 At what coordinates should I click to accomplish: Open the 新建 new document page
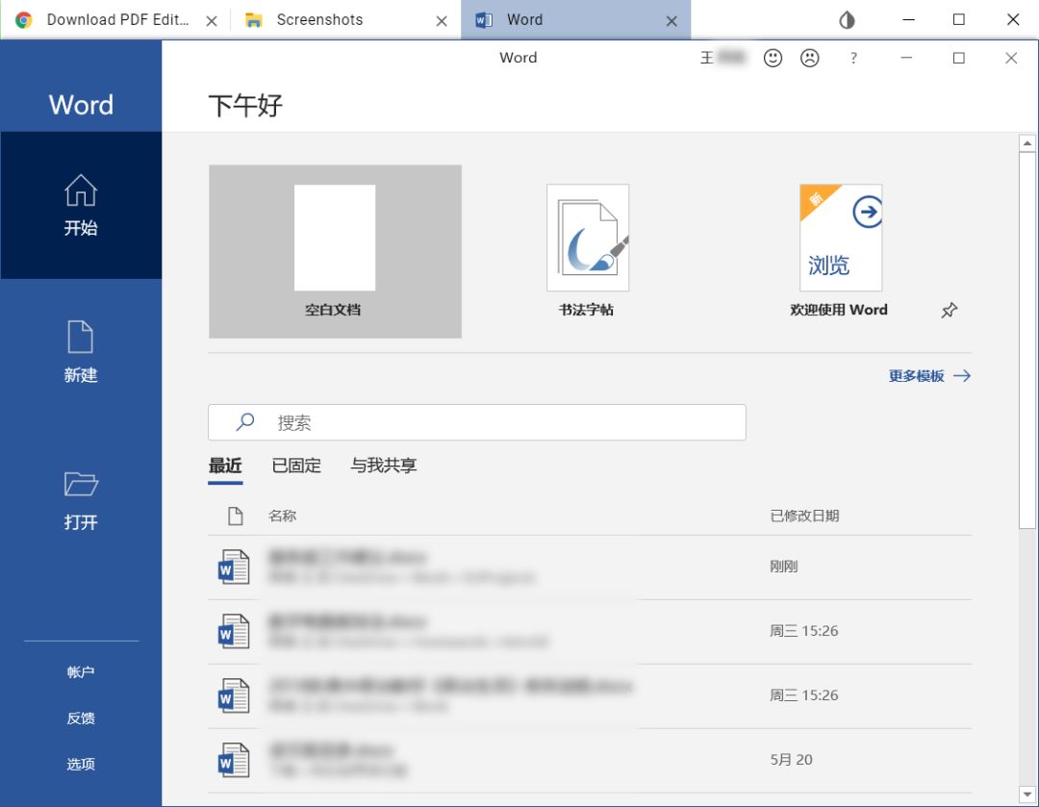(81, 352)
